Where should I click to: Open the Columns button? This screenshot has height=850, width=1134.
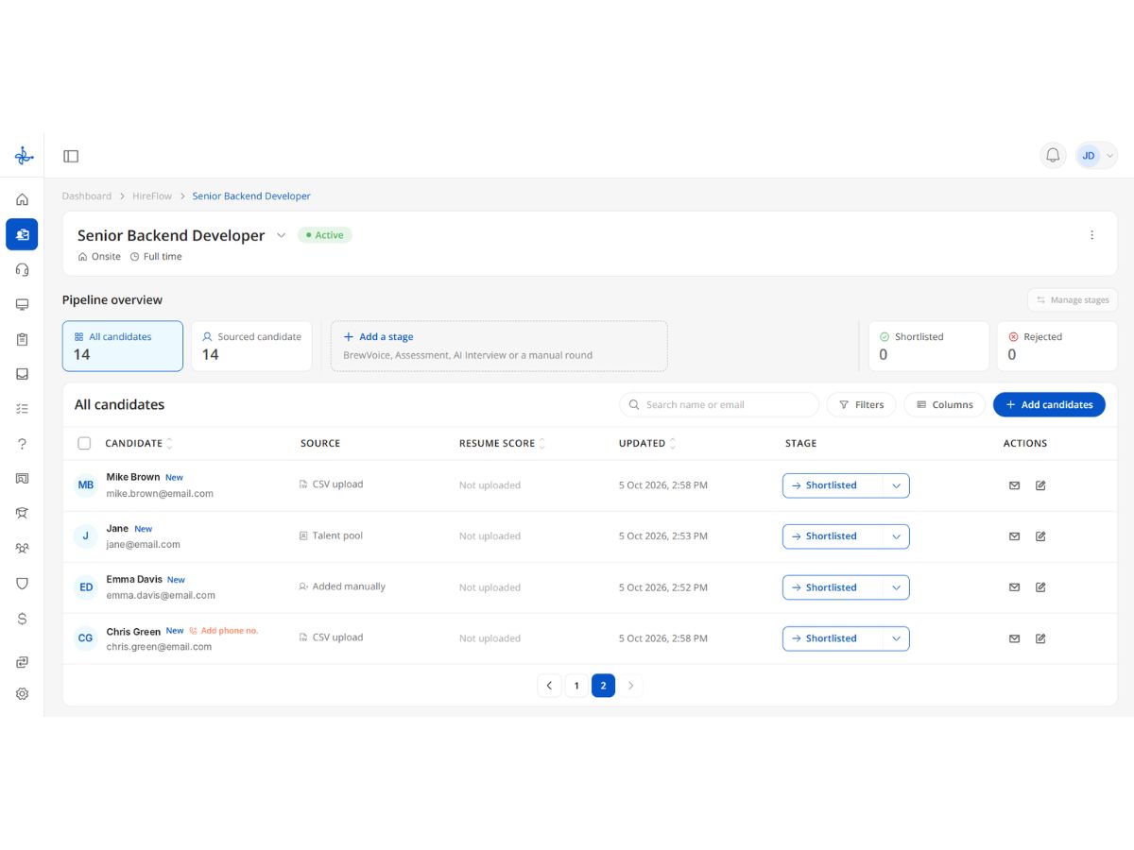(944, 404)
